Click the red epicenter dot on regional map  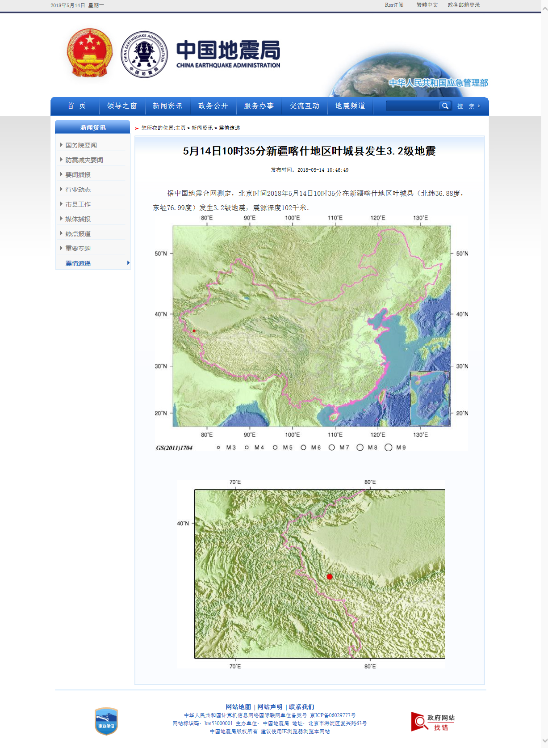click(330, 577)
